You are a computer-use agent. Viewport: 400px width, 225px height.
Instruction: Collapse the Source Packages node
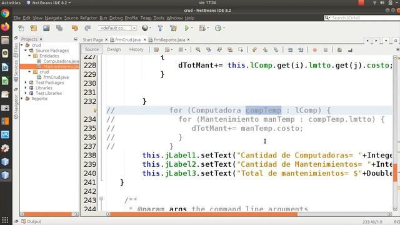pyautogui.click(x=26, y=51)
